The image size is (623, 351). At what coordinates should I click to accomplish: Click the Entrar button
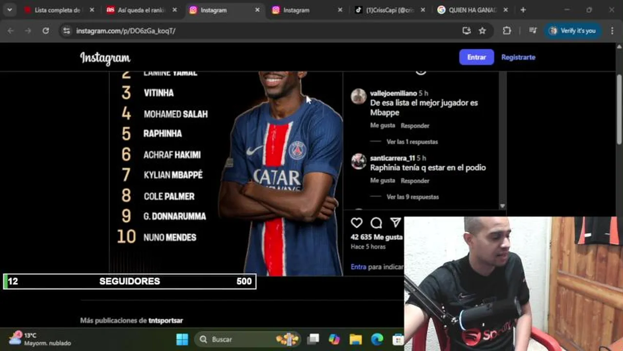tap(476, 57)
